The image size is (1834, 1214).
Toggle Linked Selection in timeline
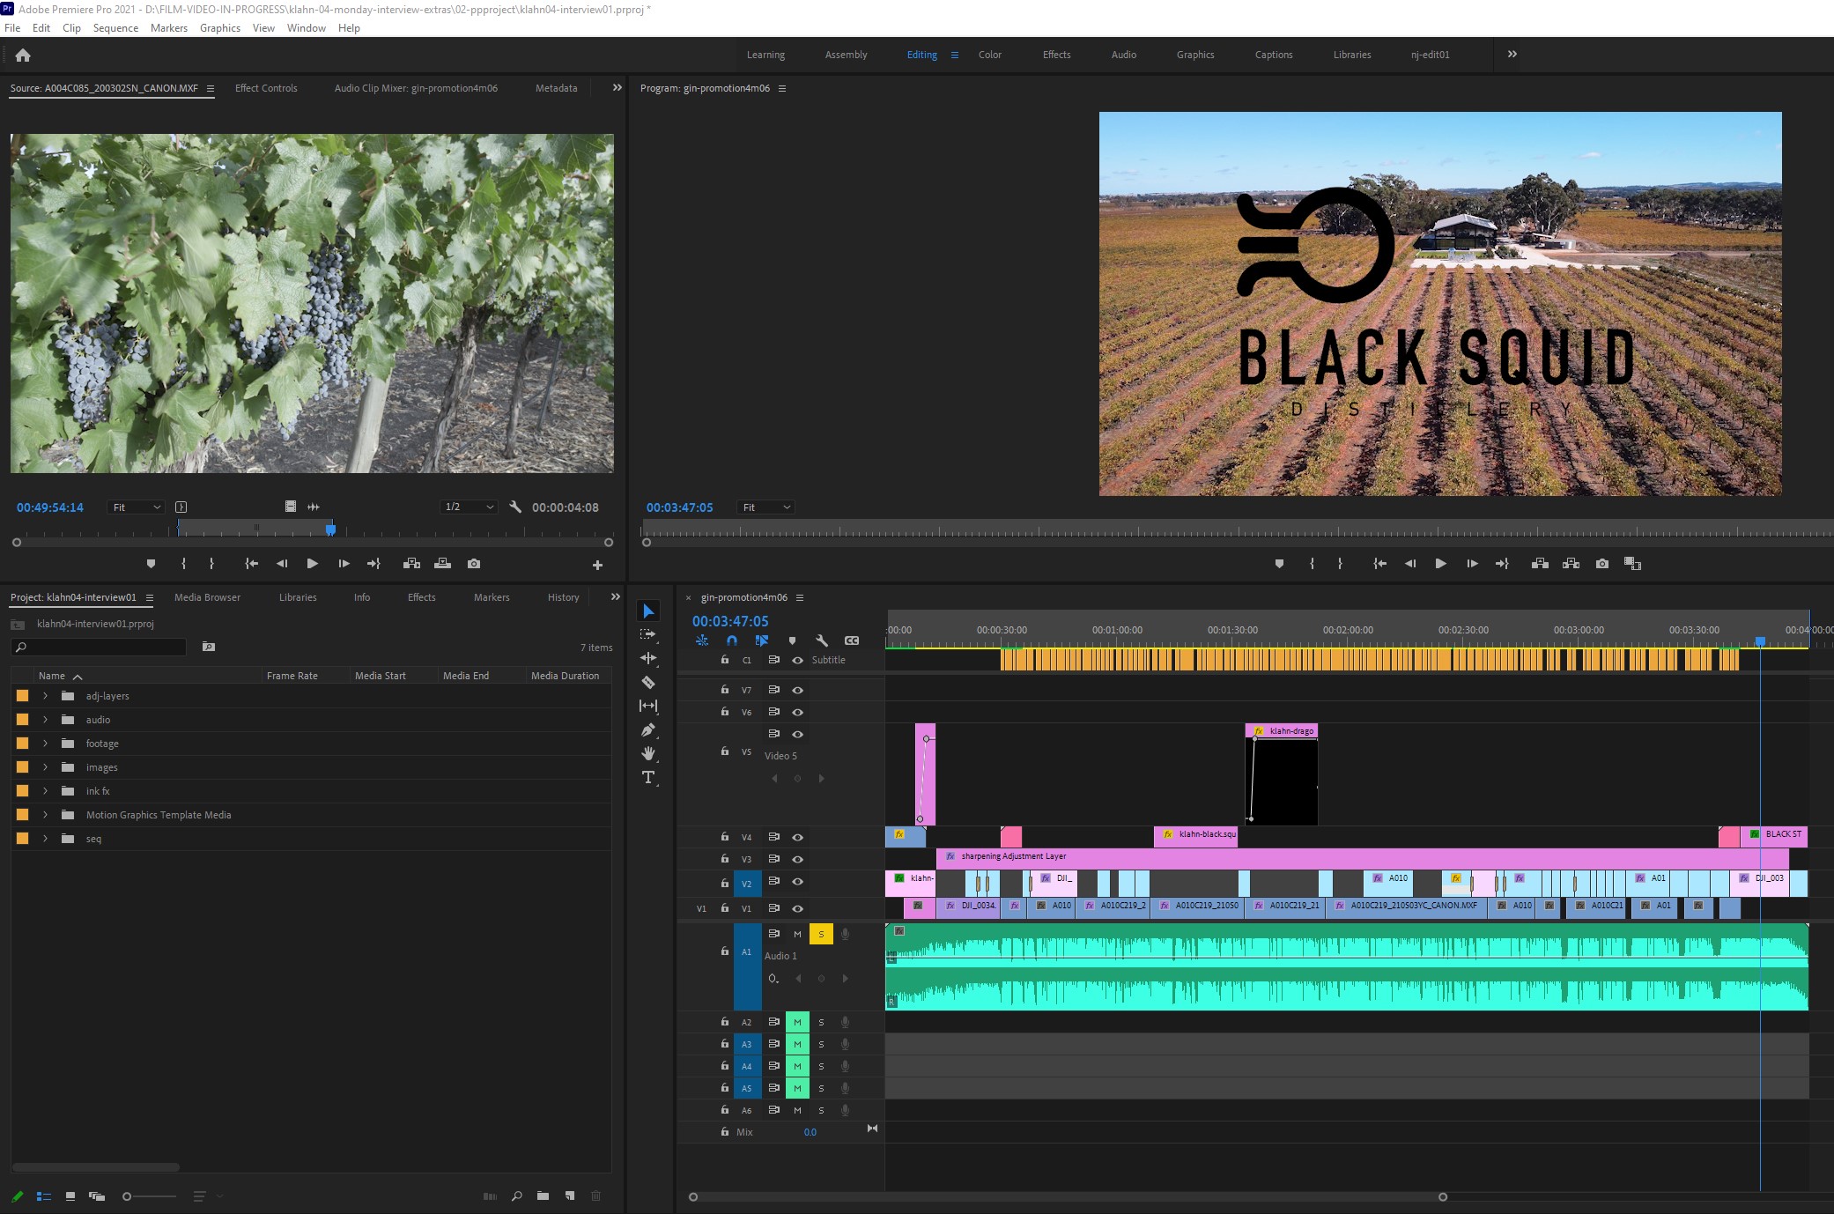click(x=762, y=640)
